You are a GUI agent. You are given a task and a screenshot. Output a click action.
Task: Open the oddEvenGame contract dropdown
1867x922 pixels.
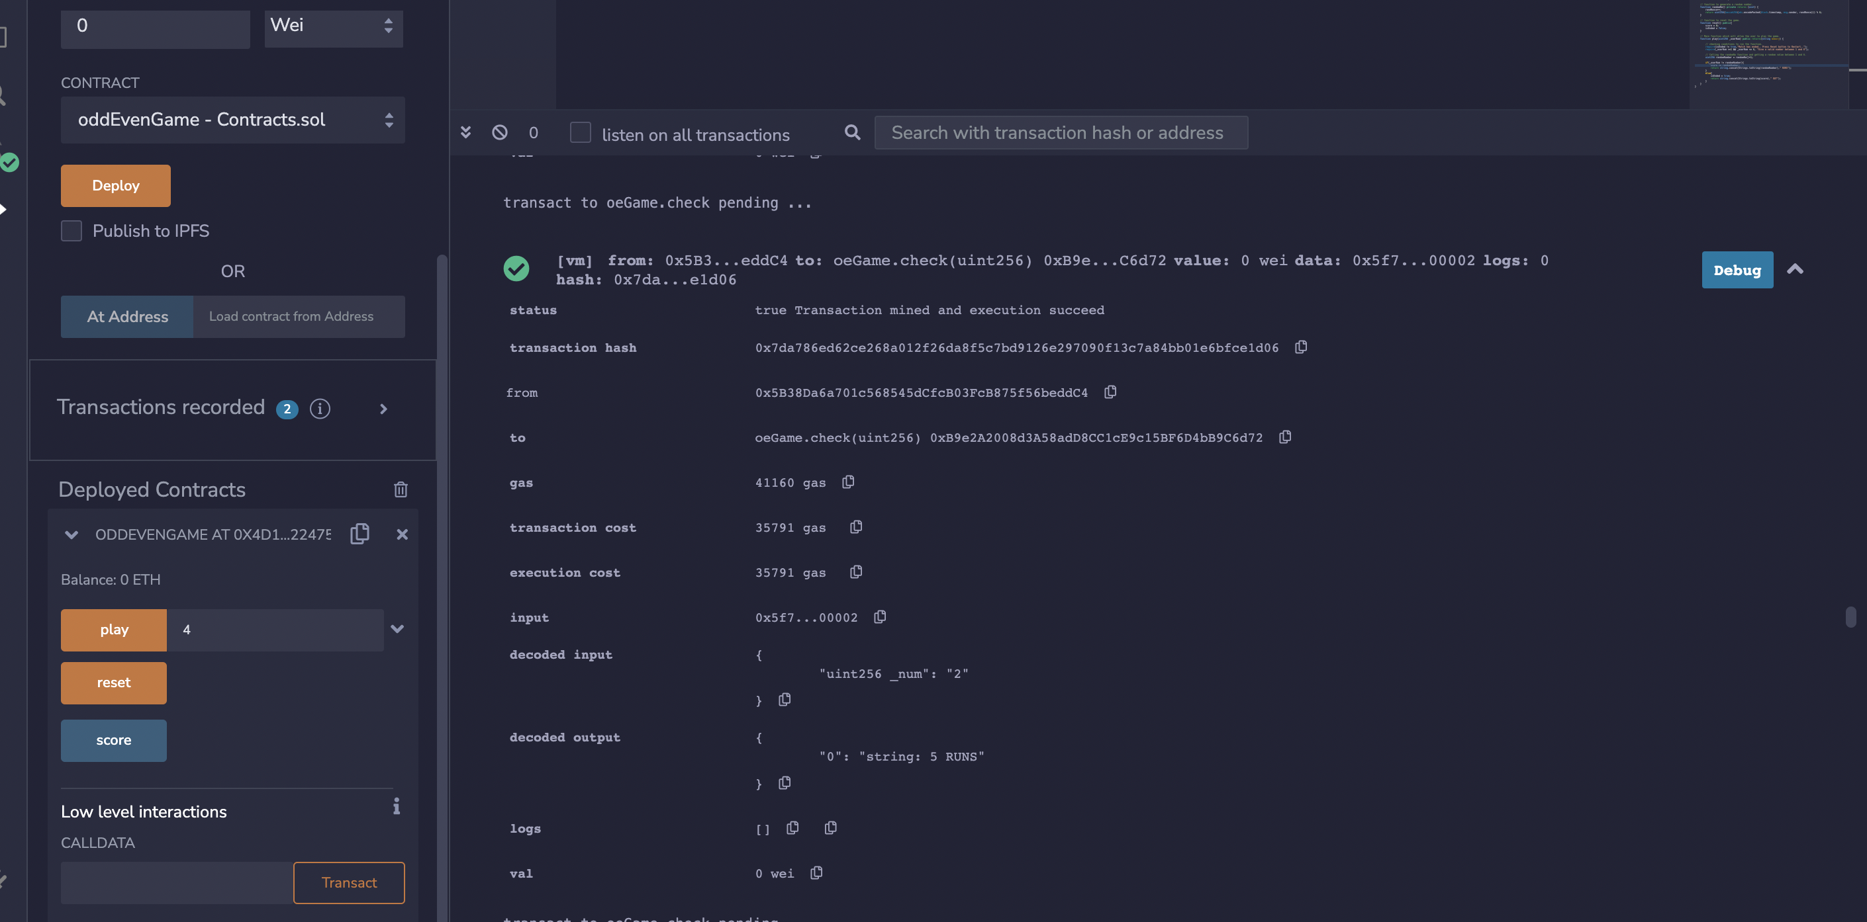pos(232,120)
